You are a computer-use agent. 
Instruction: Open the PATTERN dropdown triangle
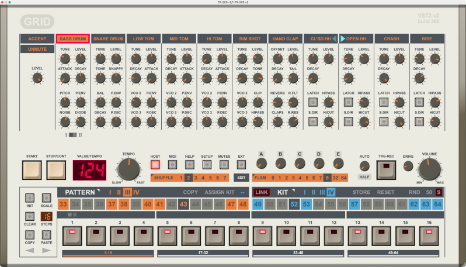98,190
